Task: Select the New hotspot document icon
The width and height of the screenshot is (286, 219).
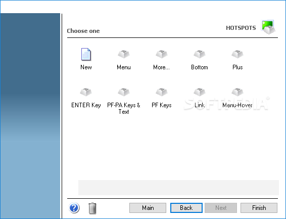Action: (x=86, y=54)
